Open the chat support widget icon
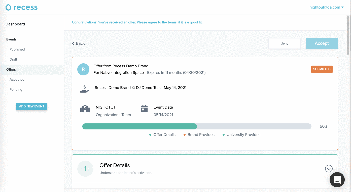This screenshot has height=192, width=351. pos(337,180)
